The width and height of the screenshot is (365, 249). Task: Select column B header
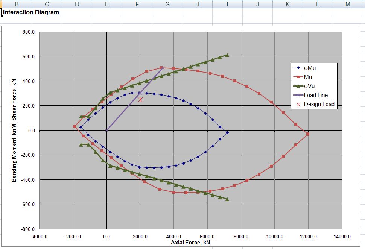tap(17, 4)
